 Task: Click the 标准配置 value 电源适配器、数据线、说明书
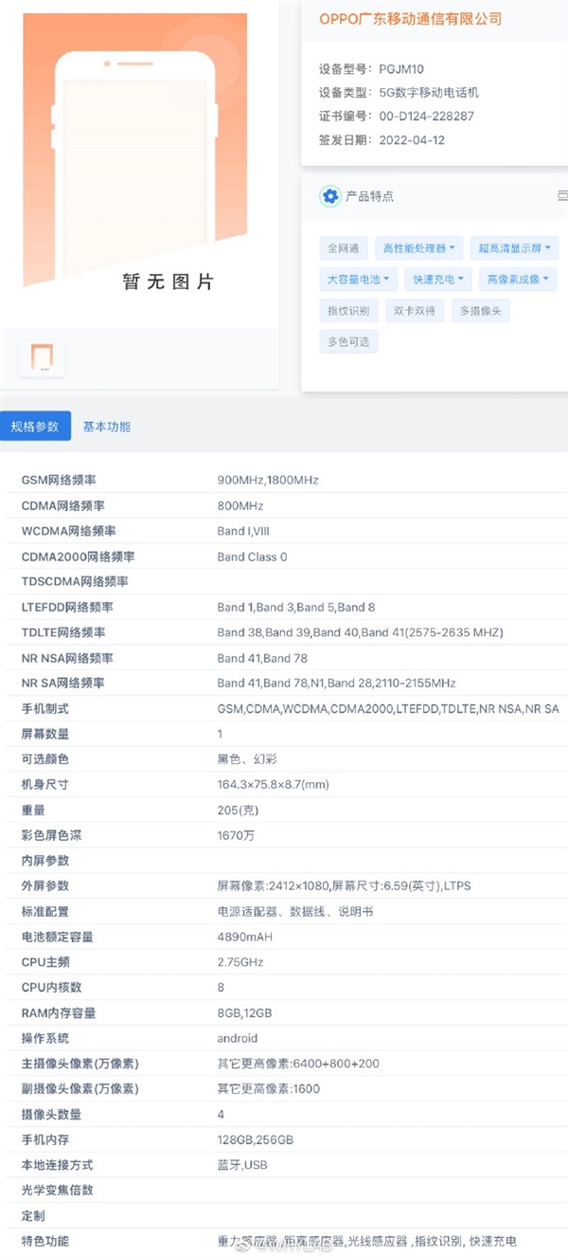point(295,911)
